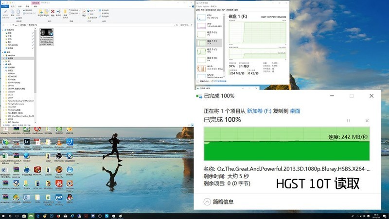Screen dimensions: 389x219
Task: Open the 文件 menu in Task Manager
Action: (199, 6)
